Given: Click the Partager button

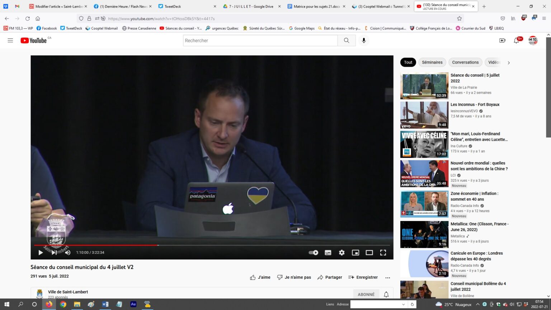Looking at the screenshot, I should pyautogui.click(x=330, y=277).
